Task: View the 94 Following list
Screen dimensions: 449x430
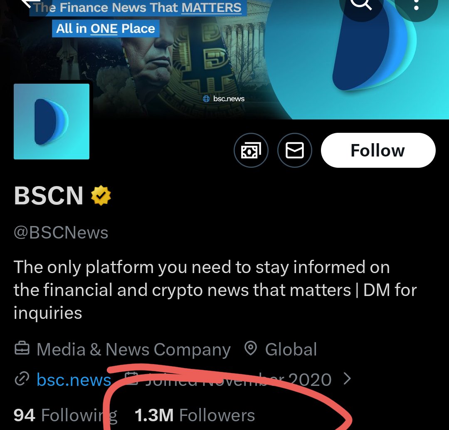Action: click(x=65, y=415)
